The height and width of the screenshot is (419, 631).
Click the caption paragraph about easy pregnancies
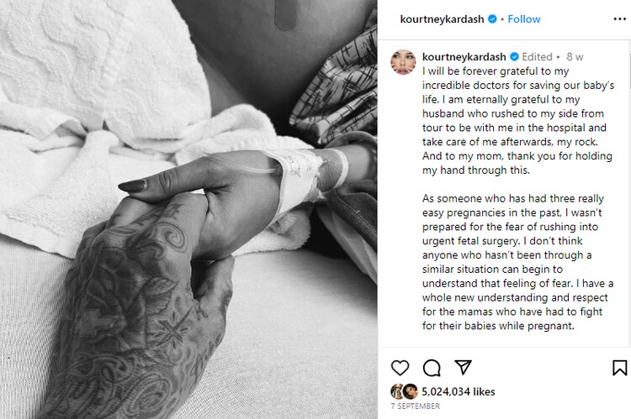[517, 262]
